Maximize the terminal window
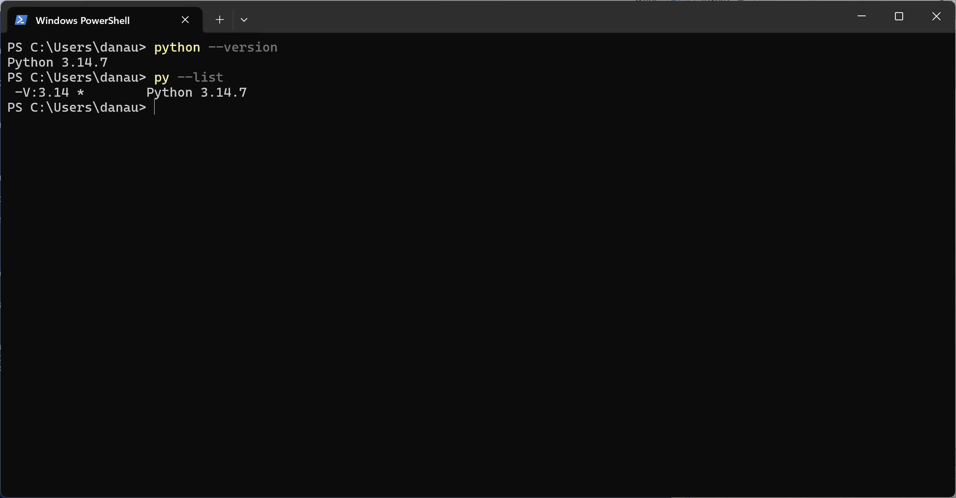The width and height of the screenshot is (956, 498). click(899, 16)
